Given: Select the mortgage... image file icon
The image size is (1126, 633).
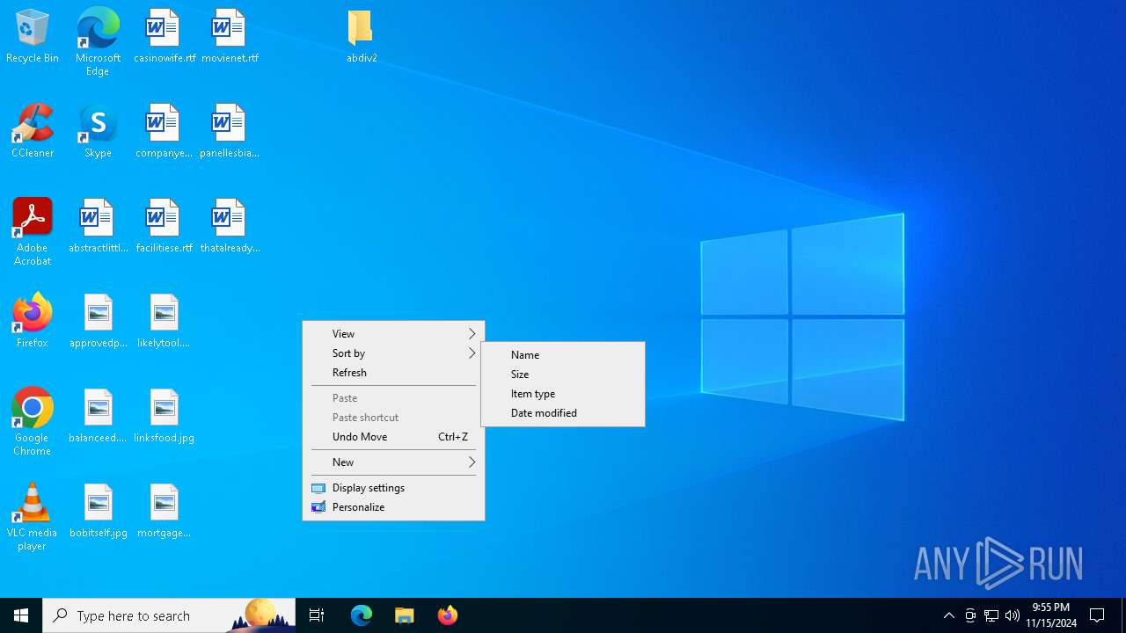Looking at the screenshot, I should [165, 511].
